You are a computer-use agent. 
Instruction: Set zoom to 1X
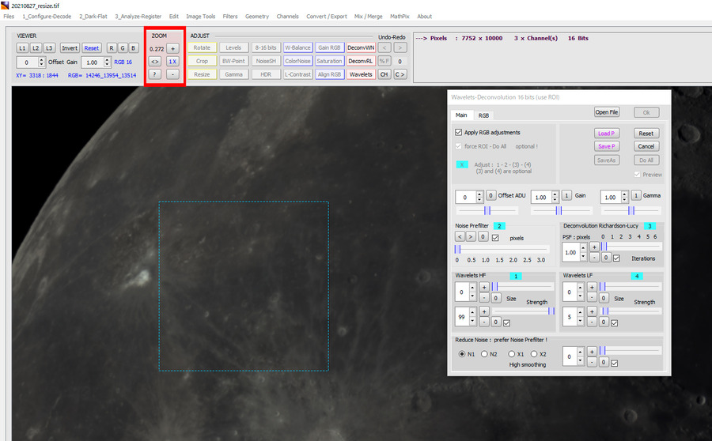click(172, 62)
